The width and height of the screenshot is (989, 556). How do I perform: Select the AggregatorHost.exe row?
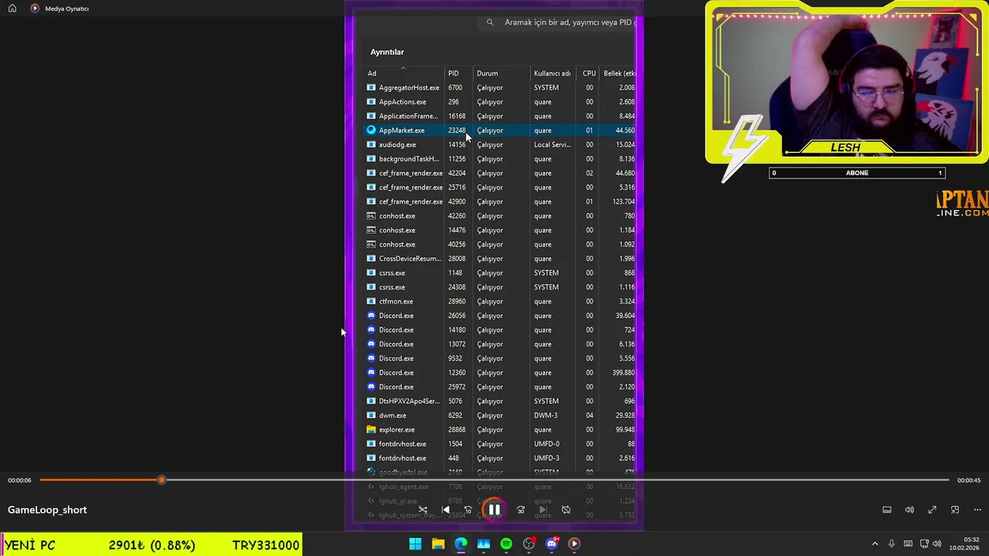click(500, 87)
